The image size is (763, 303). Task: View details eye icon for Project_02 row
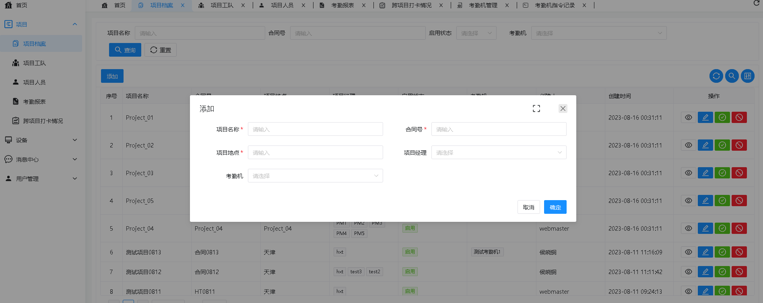(x=689, y=145)
